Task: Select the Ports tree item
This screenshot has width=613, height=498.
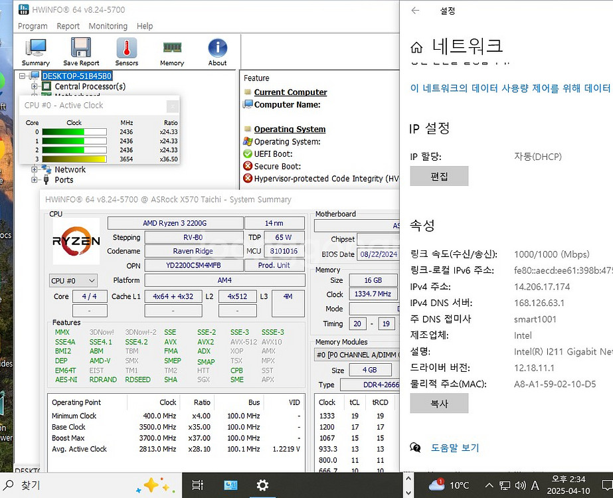Action: (x=64, y=180)
